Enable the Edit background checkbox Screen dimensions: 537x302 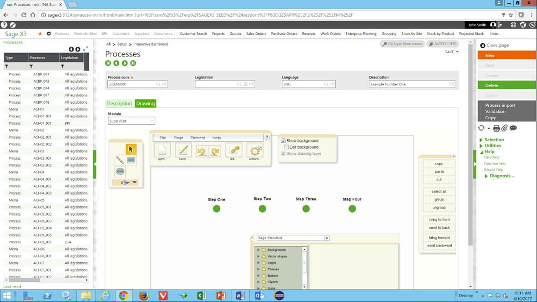pyautogui.click(x=287, y=147)
